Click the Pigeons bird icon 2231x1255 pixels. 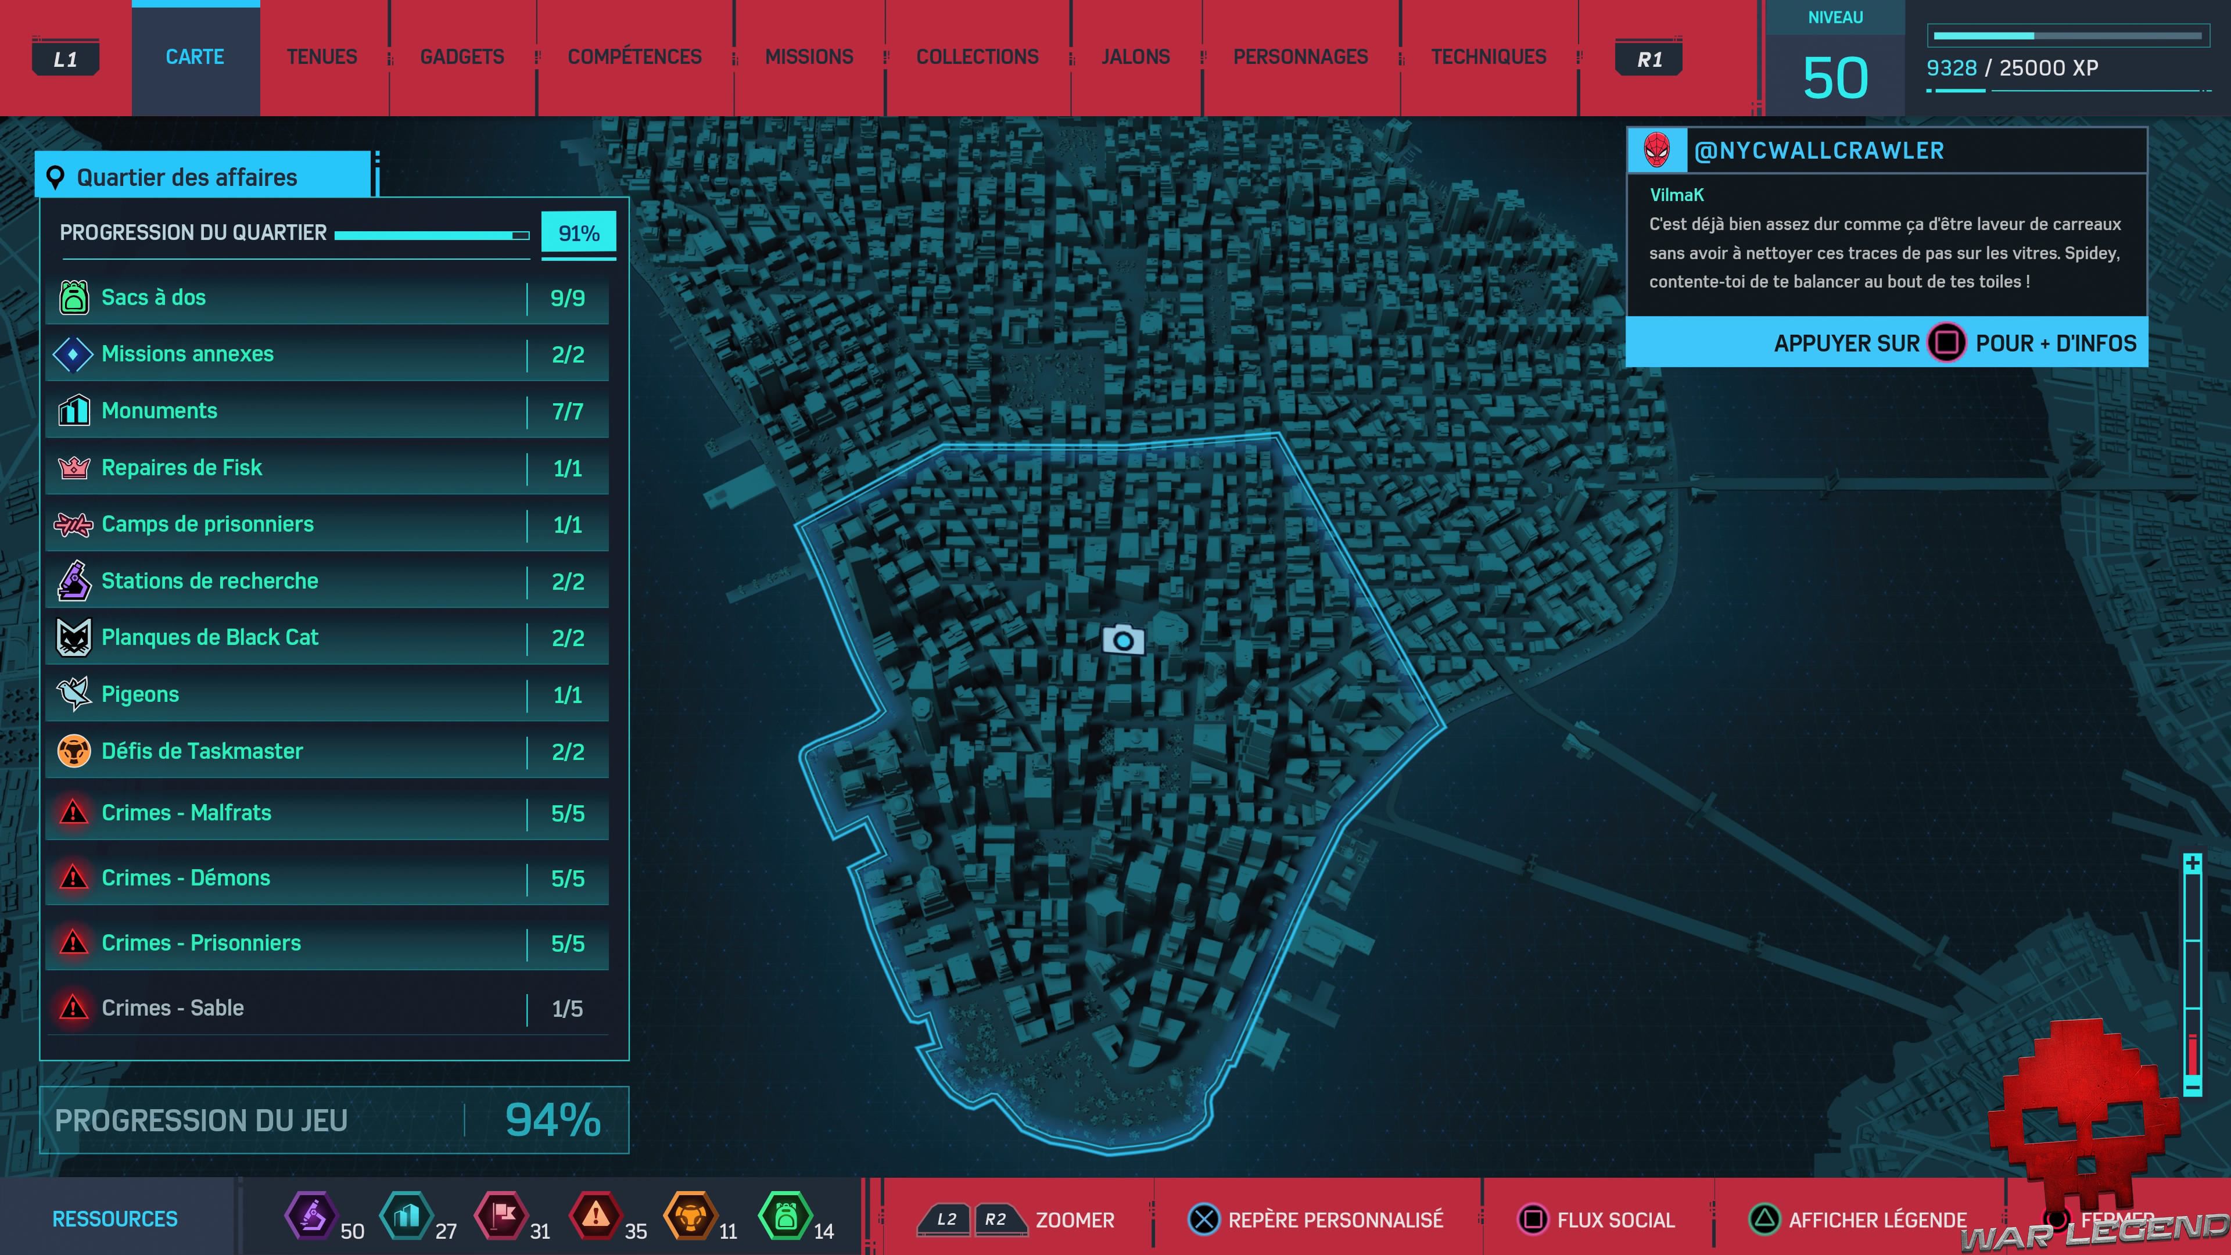pos(74,694)
